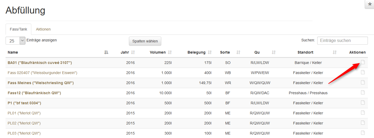Screen dimensions: 374x138
Task: Sort by the Sorte column arrows
Action: (x=238, y=53)
